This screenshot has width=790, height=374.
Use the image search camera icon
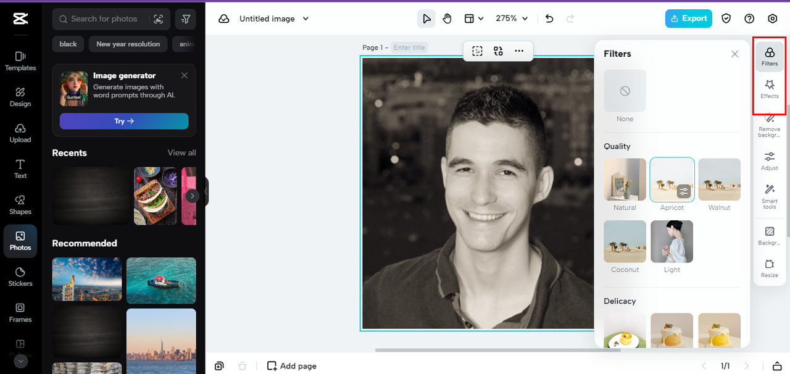[159, 19]
